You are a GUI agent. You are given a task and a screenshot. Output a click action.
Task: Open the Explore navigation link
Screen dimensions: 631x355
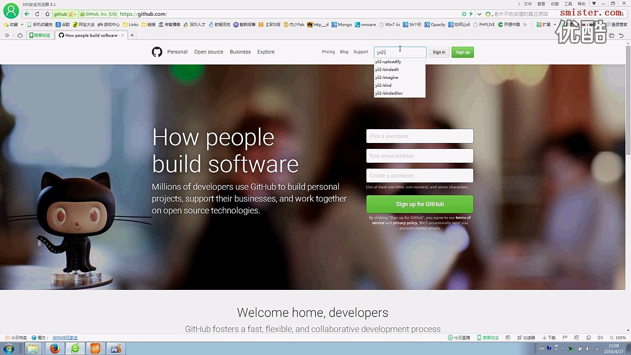(266, 52)
